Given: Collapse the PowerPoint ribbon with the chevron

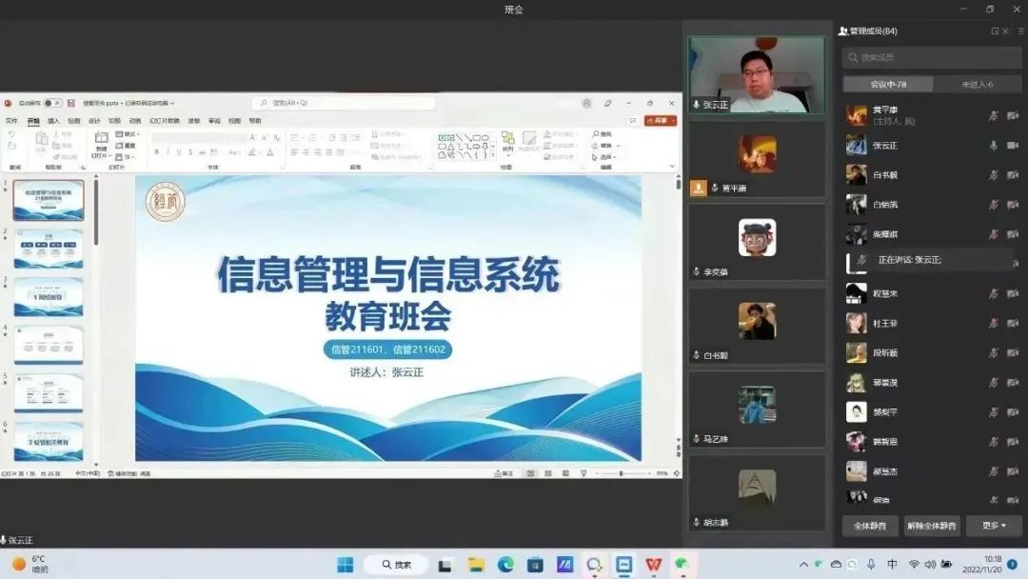Looking at the screenshot, I should coord(673,166).
